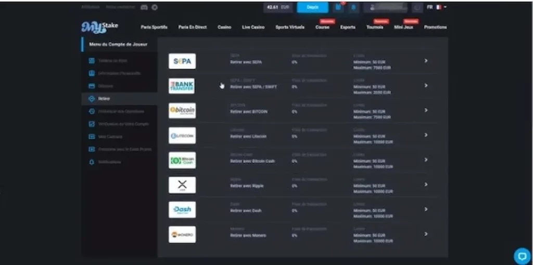
Task: Click the Bitcoin Cash logo
Action: click(x=182, y=160)
